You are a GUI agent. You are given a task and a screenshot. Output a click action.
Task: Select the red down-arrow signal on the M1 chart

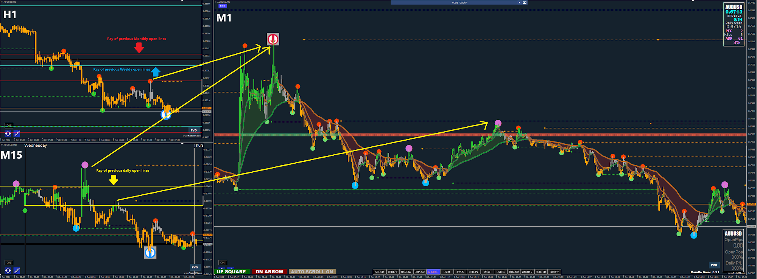(x=273, y=39)
